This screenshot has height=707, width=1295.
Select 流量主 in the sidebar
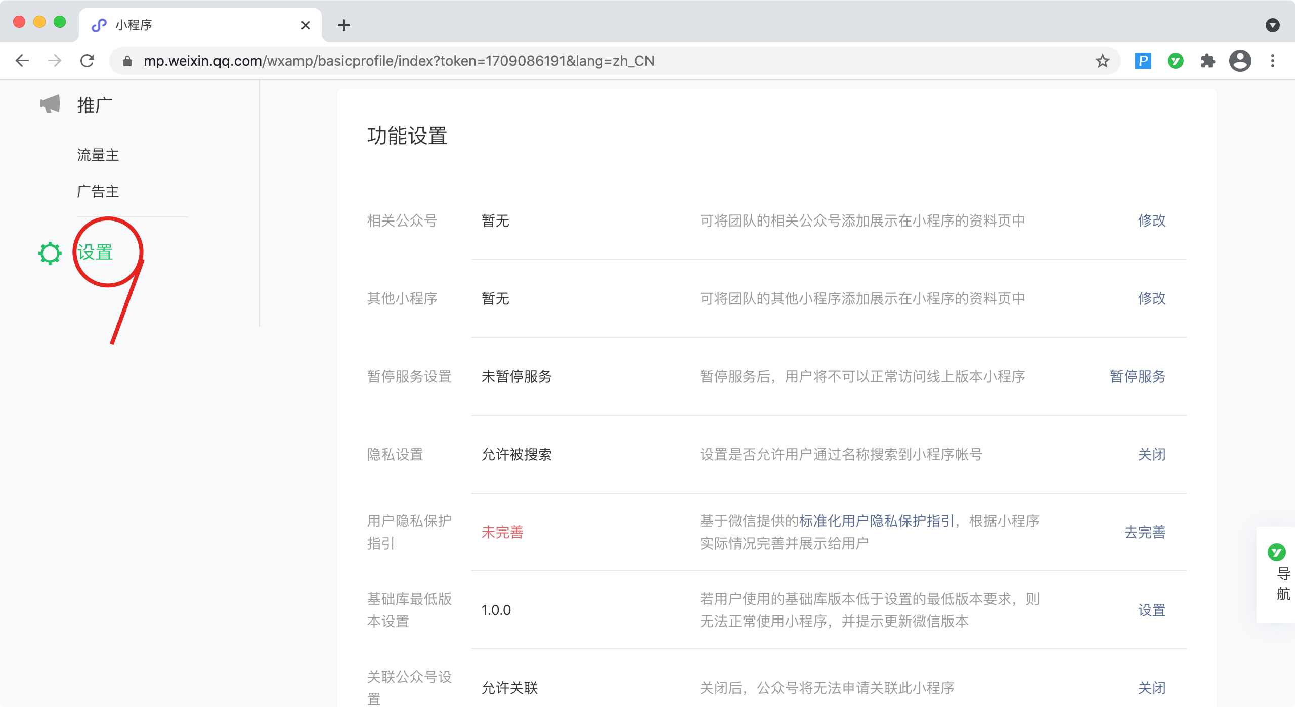(98, 155)
